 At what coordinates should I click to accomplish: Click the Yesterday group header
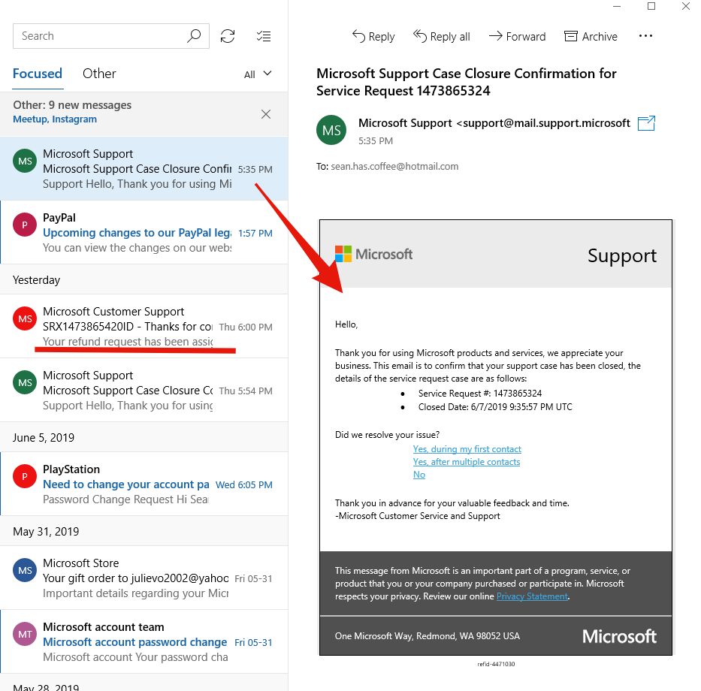[x=144, y=280]
